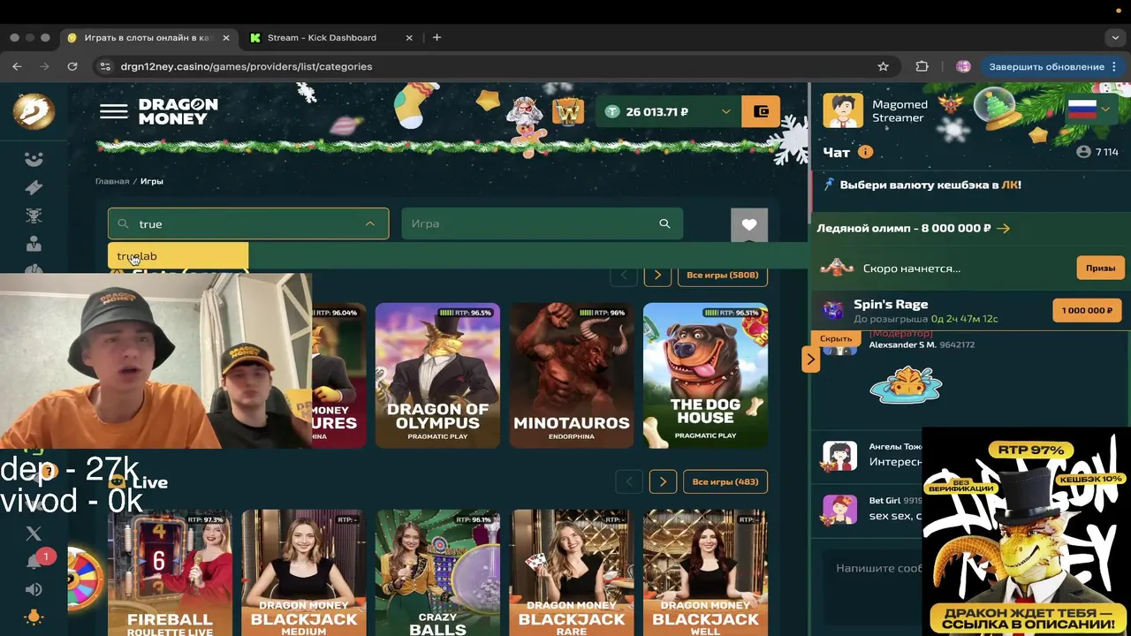This screenshot has width=1131, height=636.
Task: Click Все игры (483) button
Action: pos(725,481)
